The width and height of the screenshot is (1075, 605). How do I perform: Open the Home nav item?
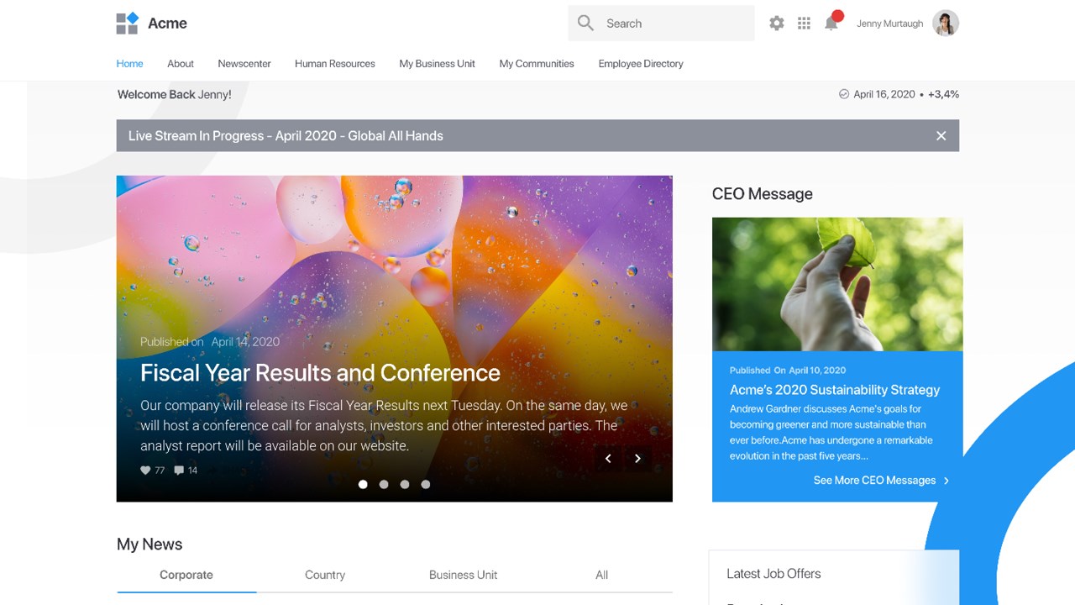click(129, 64)
